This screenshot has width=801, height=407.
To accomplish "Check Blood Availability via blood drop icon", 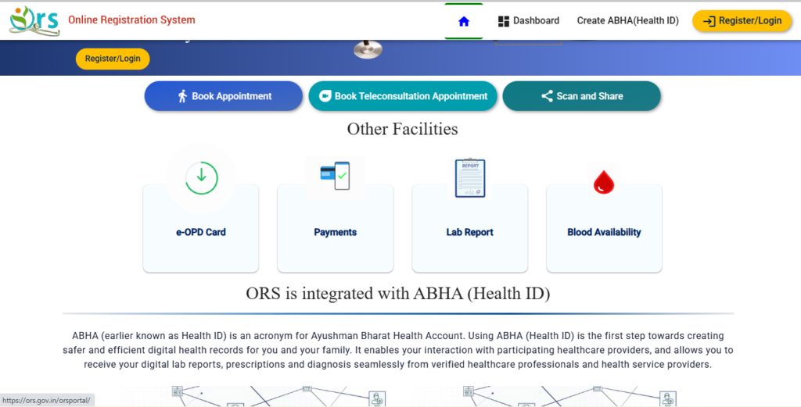I will point(604,182).
